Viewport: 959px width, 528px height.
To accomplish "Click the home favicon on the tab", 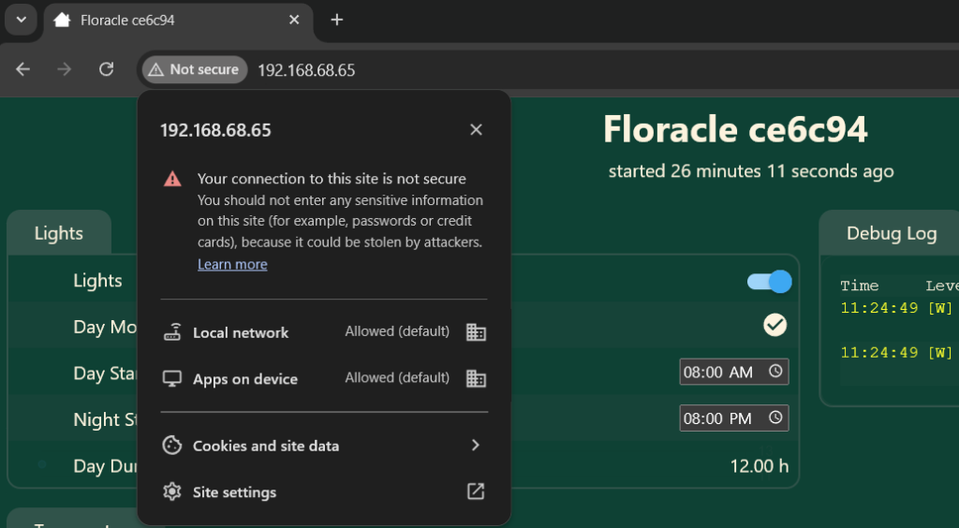I will coord(62,21).
